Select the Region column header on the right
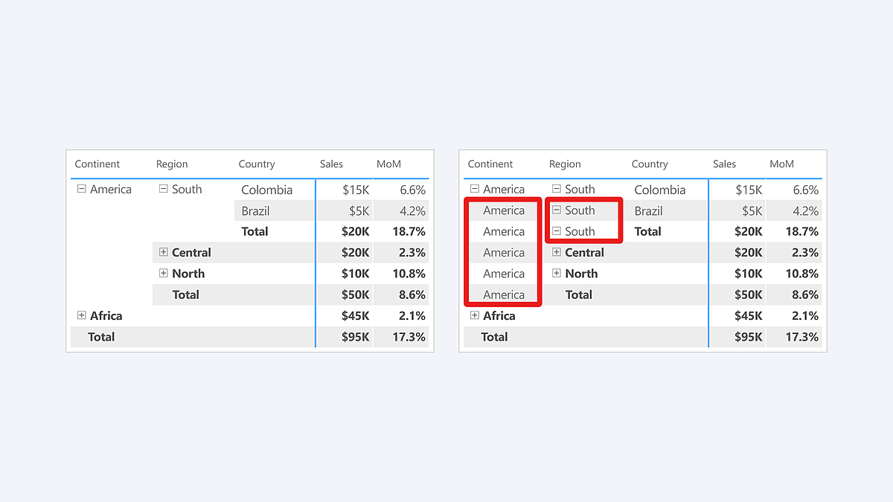This screenshot has width=893, height=502. pyautogui.click(x=565, y=164)
